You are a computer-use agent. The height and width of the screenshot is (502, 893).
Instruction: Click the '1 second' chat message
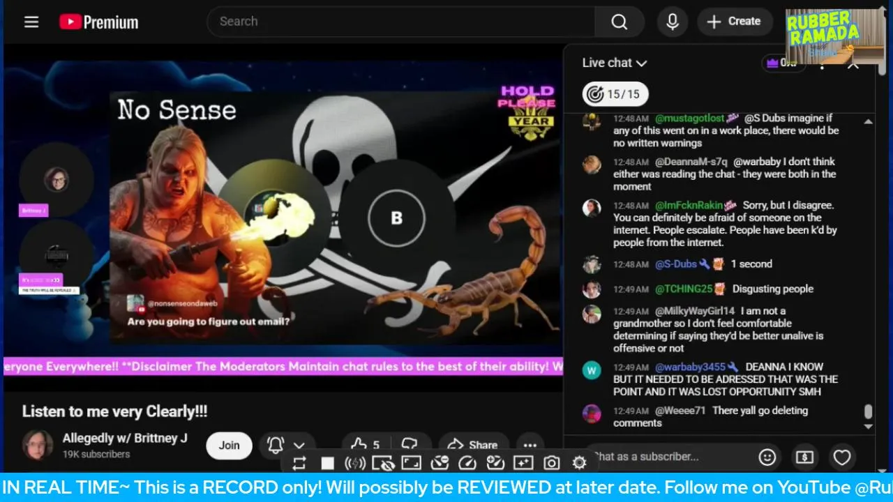pyautogui.click(x=751, y=264)
